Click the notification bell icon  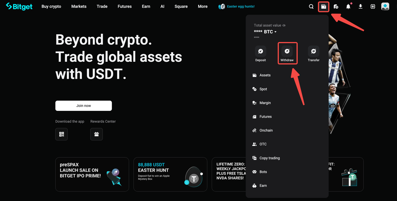click(348, 6)
